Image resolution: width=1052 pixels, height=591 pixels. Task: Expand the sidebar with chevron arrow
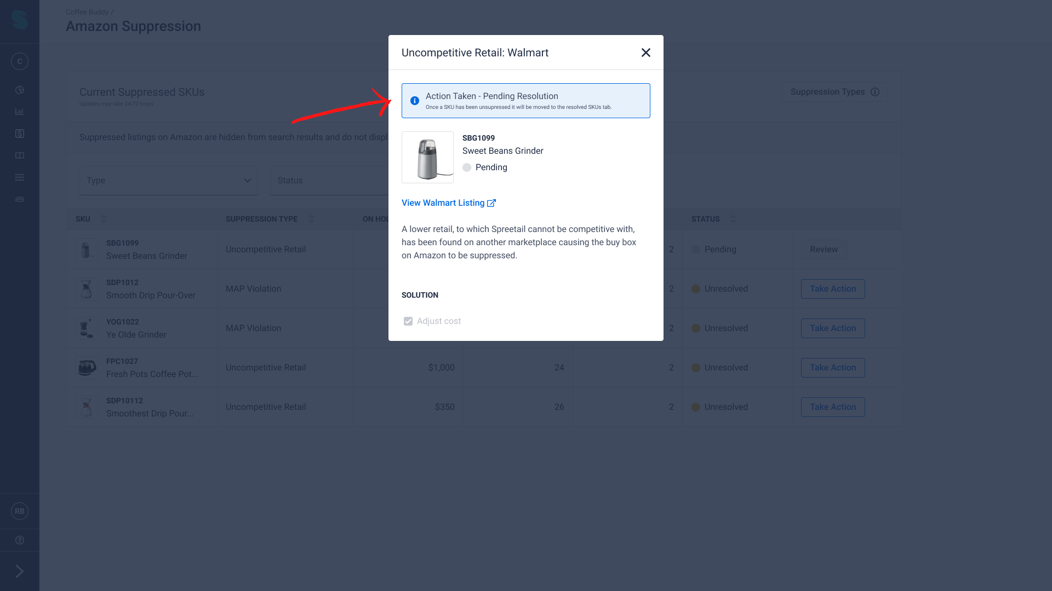point(20,571)
